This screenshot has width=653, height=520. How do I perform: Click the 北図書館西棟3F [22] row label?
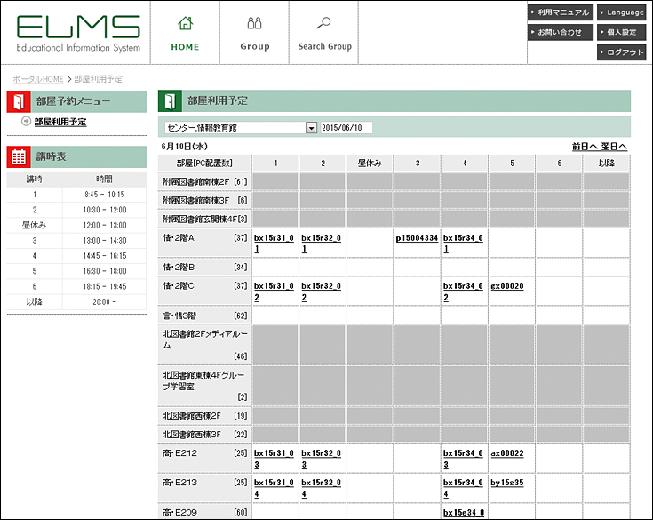[204, 435]
